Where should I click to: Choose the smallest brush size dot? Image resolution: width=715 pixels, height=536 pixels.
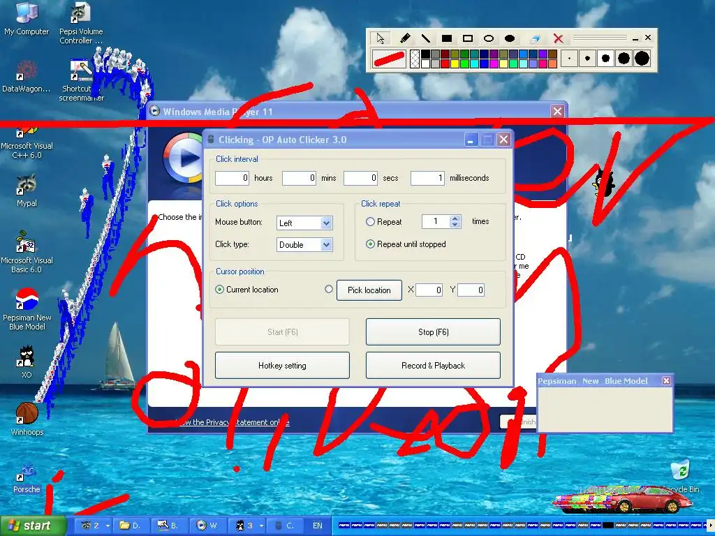point(569,59)
